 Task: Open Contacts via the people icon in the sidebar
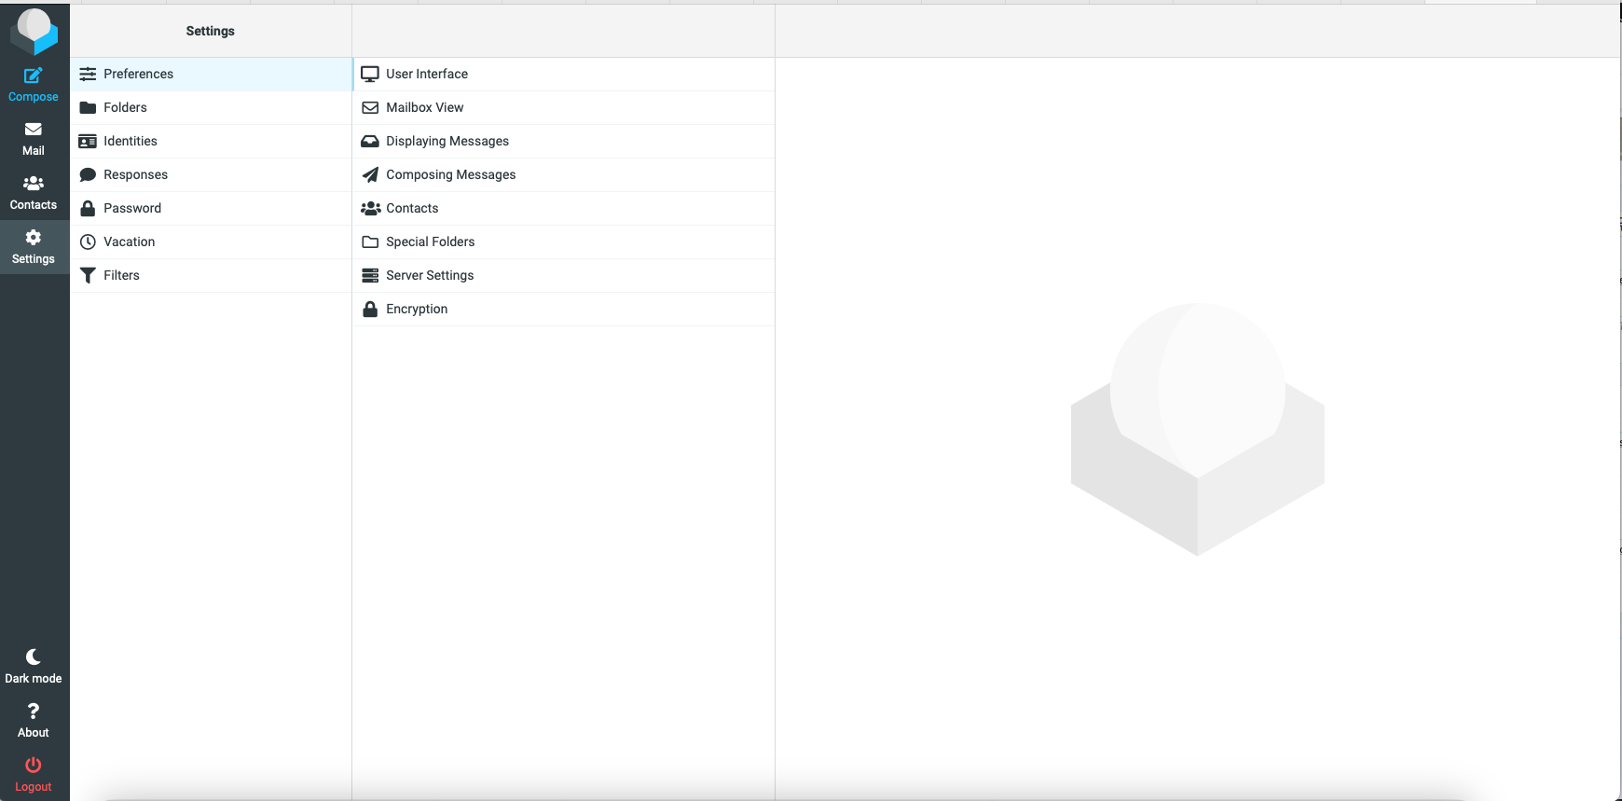(x=33, y=184)
